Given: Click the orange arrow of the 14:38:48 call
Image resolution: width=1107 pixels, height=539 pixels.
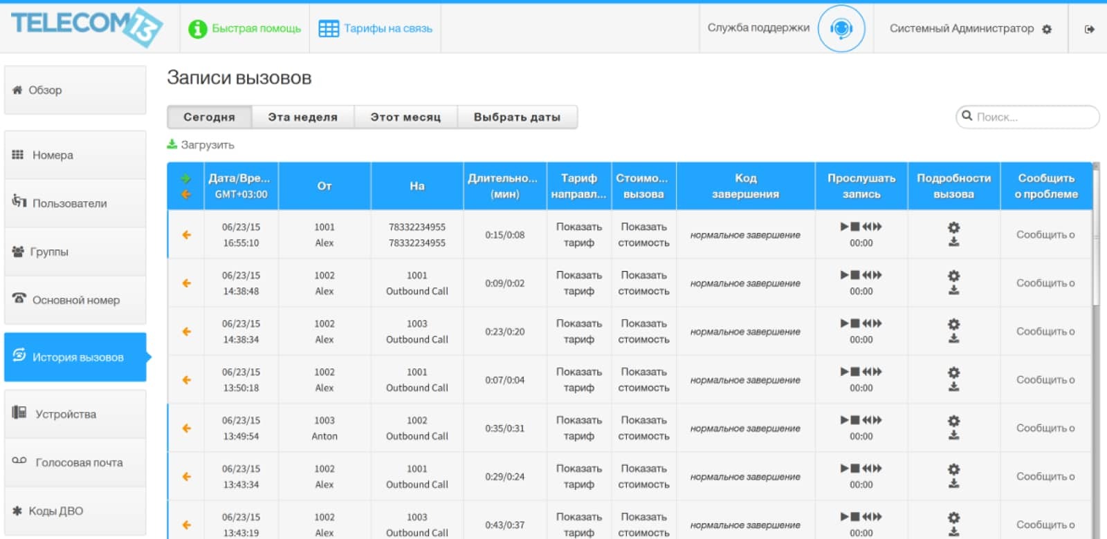Looking at the screenshot, I should [x=186, y=283].
